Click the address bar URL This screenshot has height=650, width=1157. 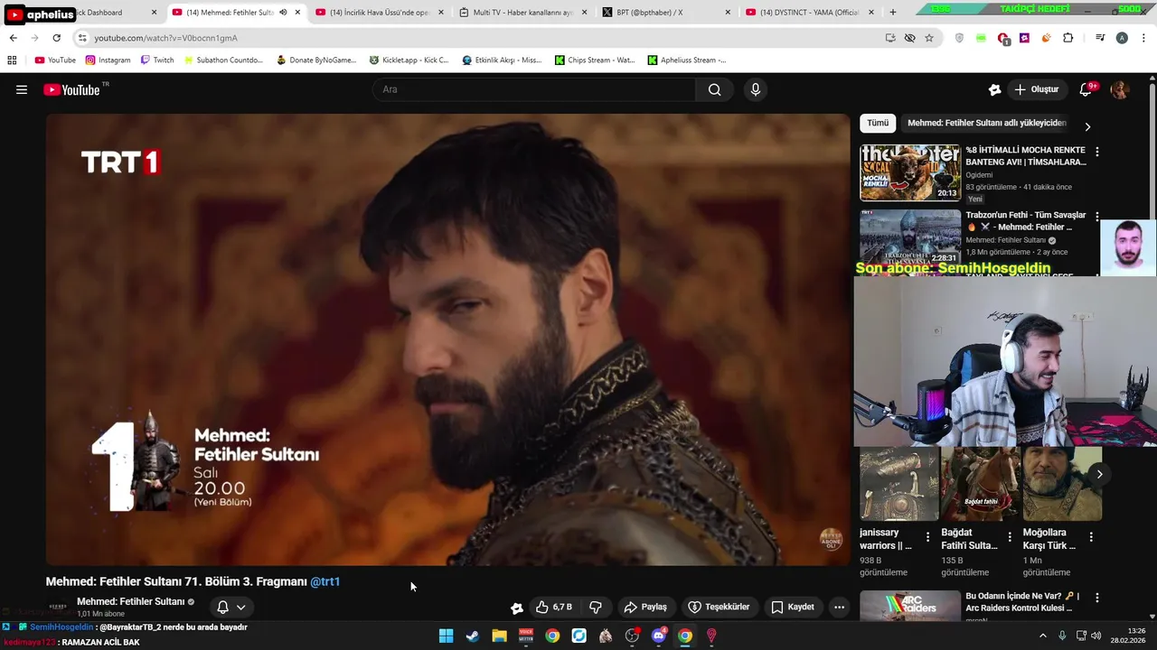coord(165,38)
